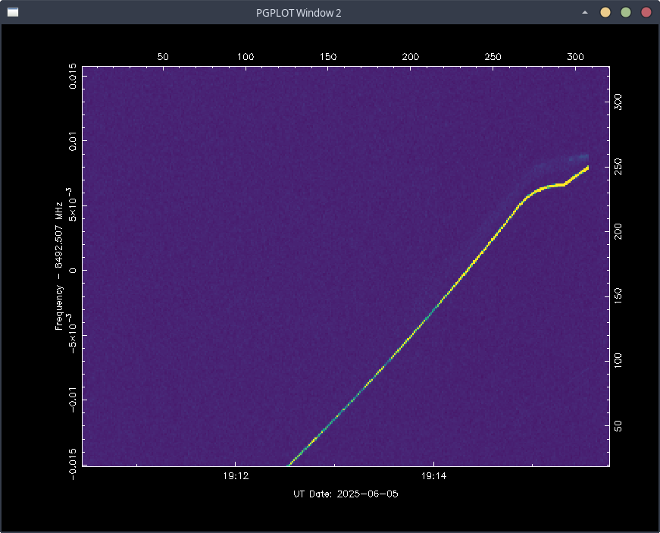Click the 19:14 time label on bottom axis
660x533 pixels.
pyautogui.click(x=433, y=477)
